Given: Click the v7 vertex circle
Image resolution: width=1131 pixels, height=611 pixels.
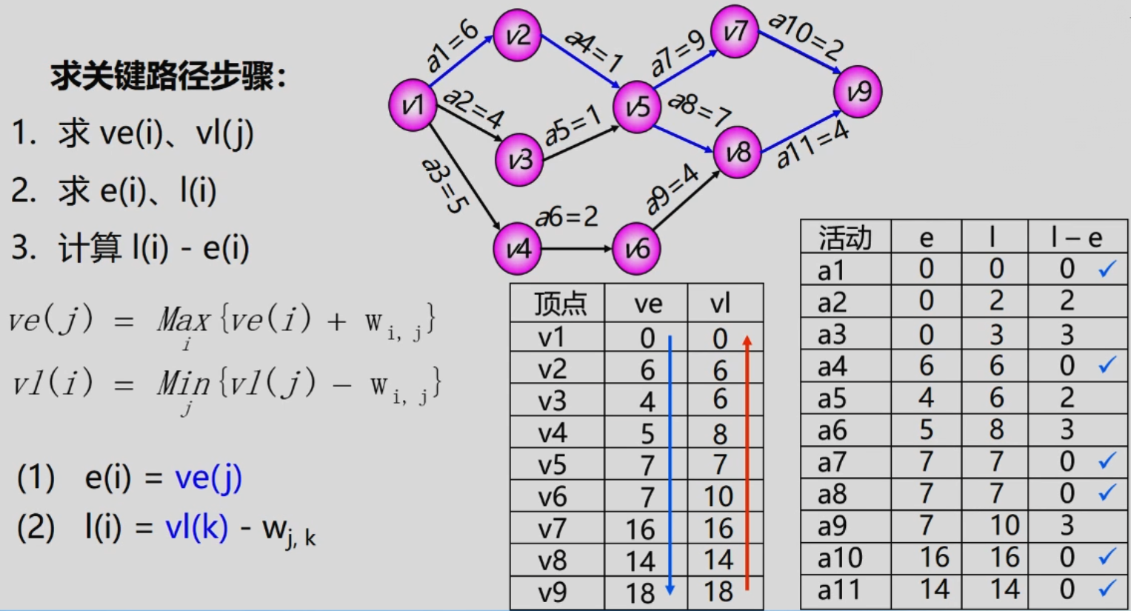Looking at the screenshot, I should pos(735,32).
